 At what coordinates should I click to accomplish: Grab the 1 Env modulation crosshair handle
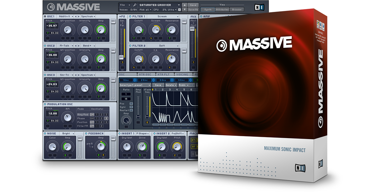pos(134,80)
